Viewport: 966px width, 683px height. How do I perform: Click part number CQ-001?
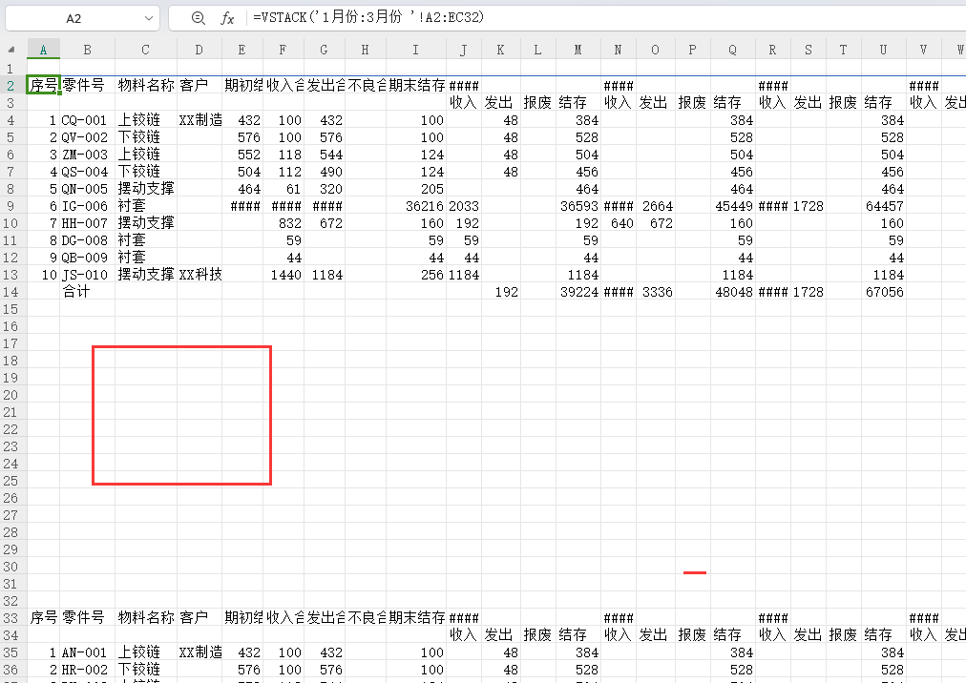(x=88, y=120)
